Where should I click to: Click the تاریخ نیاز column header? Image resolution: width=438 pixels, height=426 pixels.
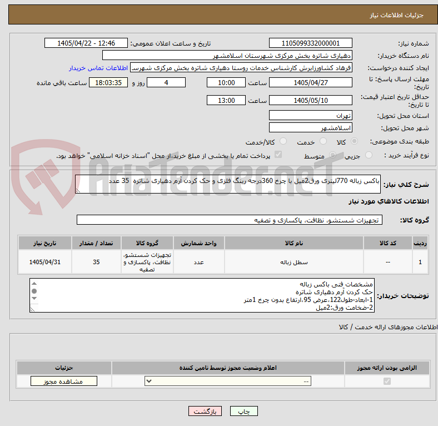click(45, 243)
